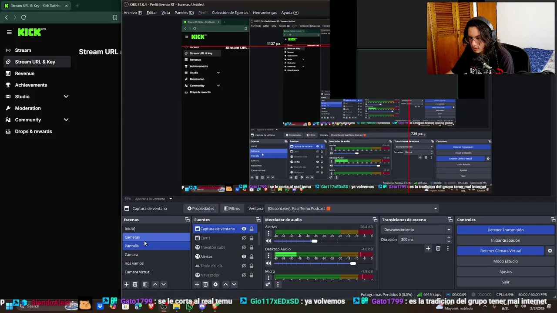Open advanced audio properties gears icon
Image resolution: width=557 pixels, height=313 pixels.
click(268, 284)
